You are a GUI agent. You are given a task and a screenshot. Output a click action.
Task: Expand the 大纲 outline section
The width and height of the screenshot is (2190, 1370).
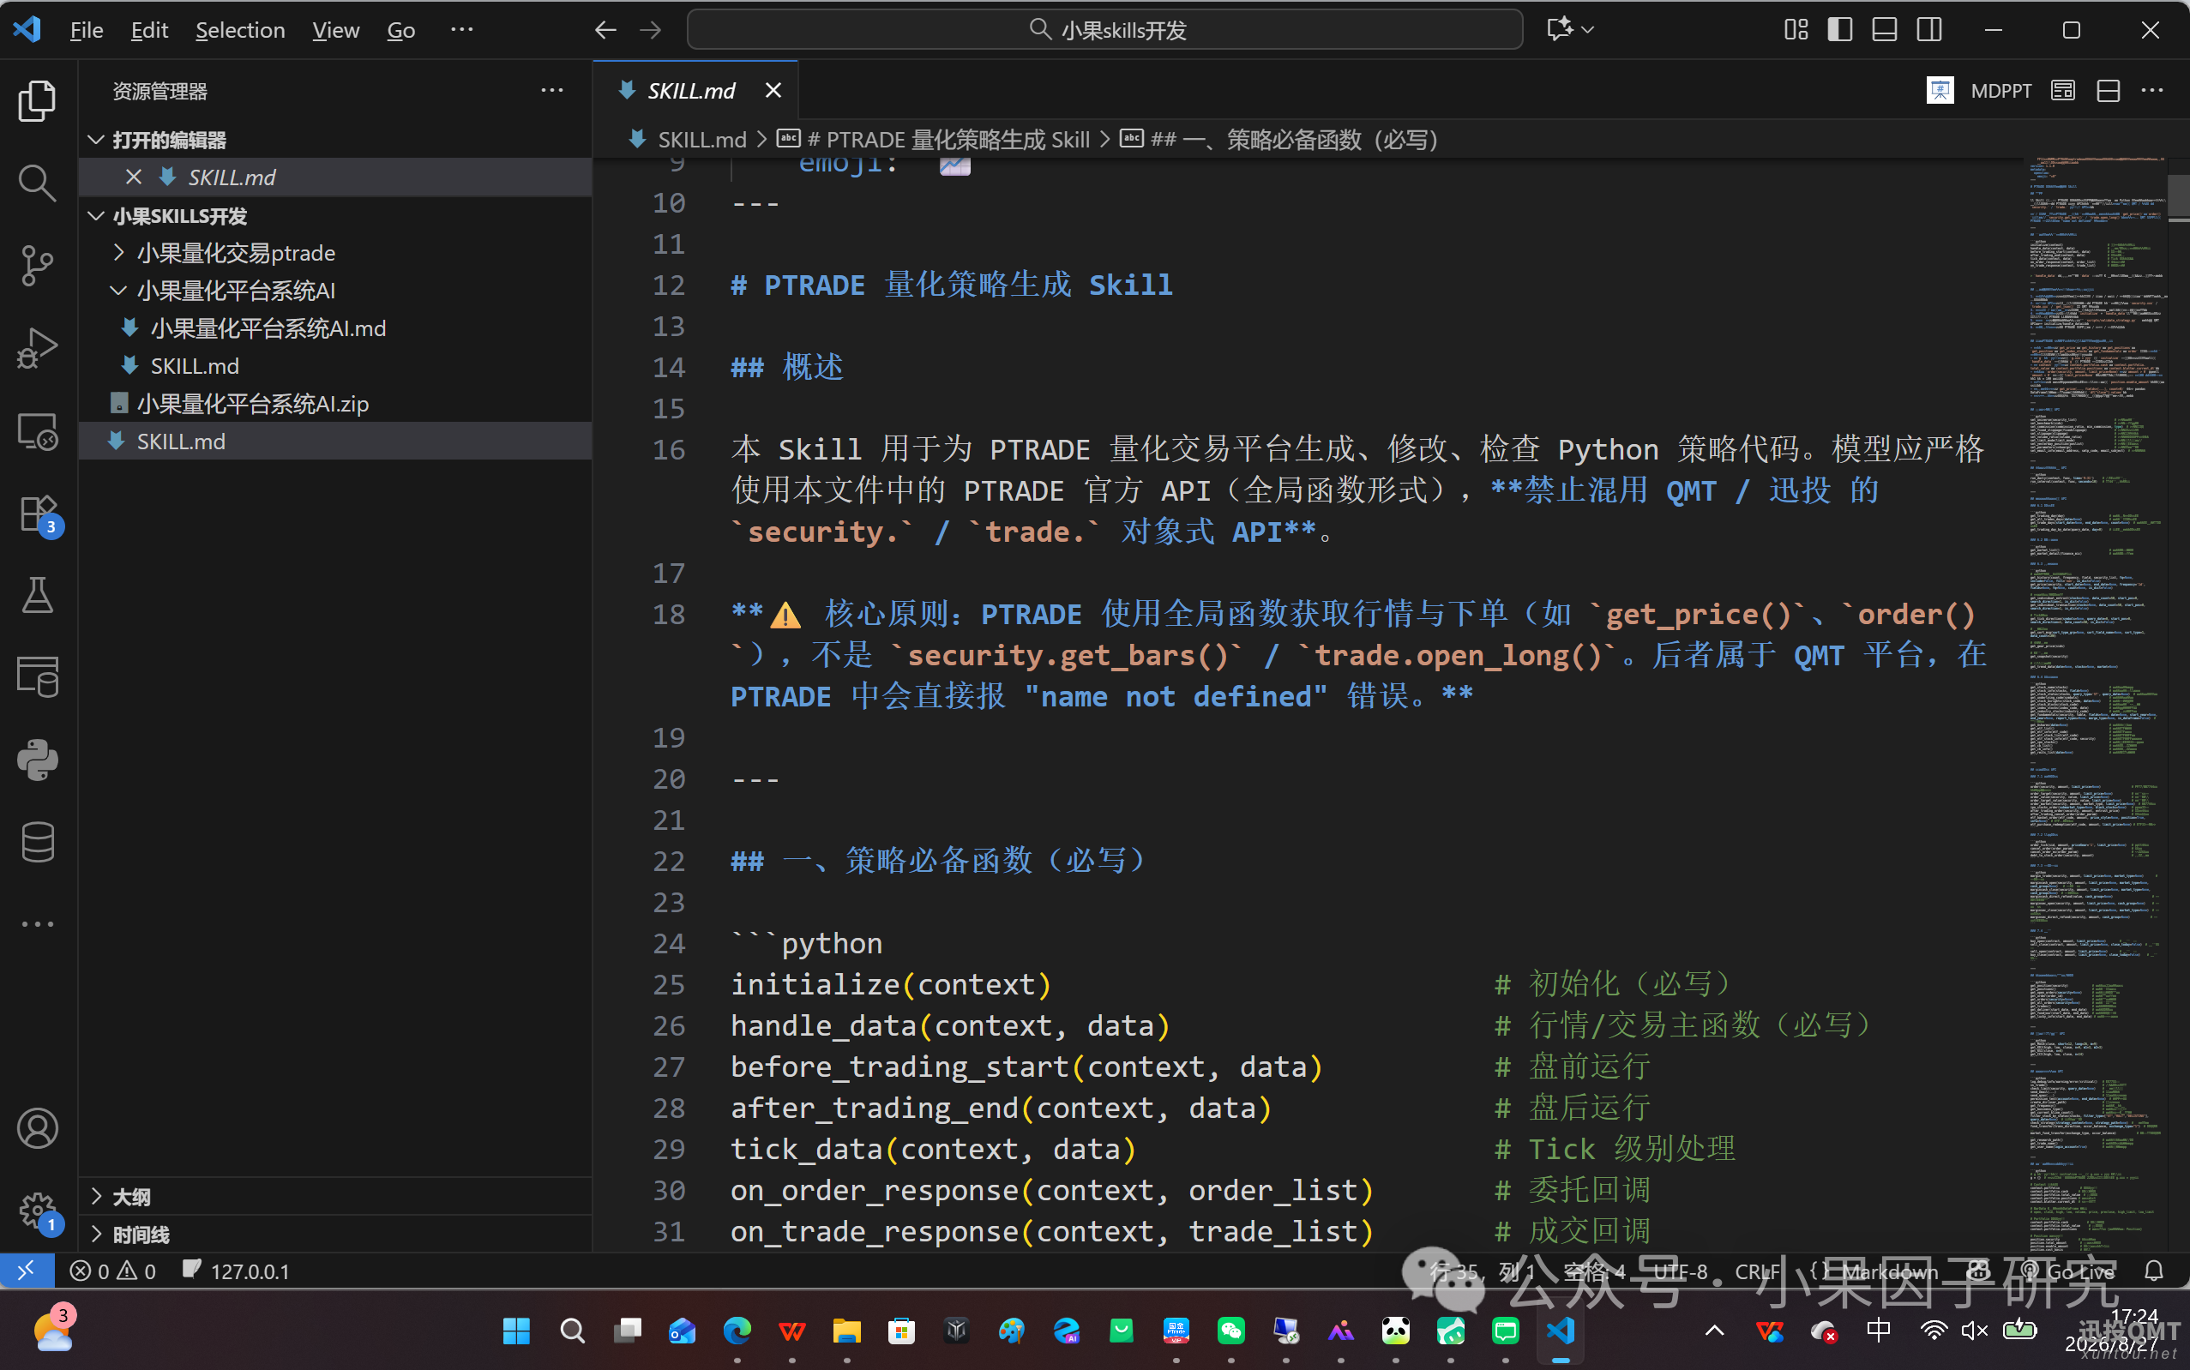[96, 1197]
